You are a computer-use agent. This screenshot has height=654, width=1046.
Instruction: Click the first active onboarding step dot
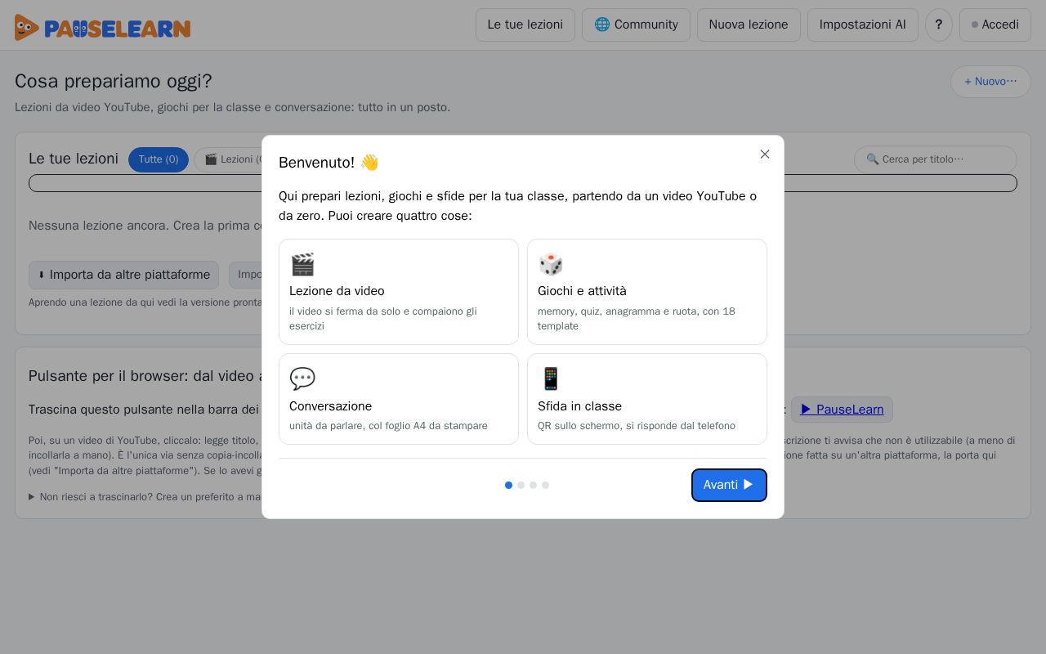pyautogui.click(x=508, y=486)
